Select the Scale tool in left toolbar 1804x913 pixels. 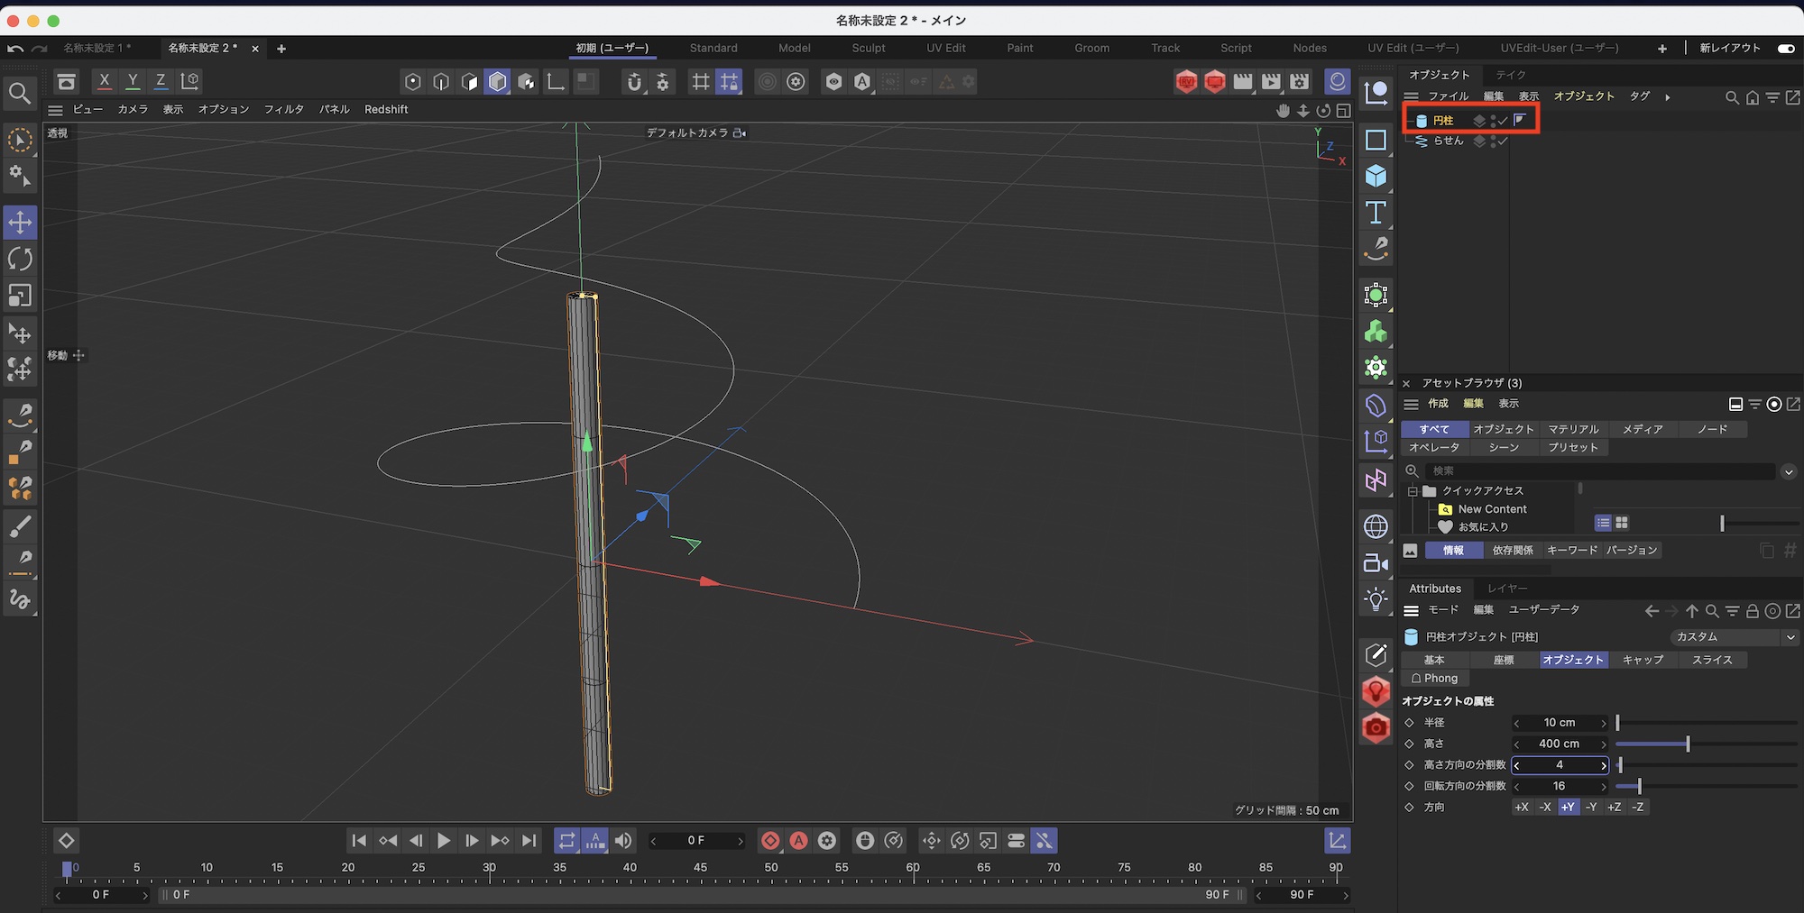pyautogui.click(x=20, y=297)
